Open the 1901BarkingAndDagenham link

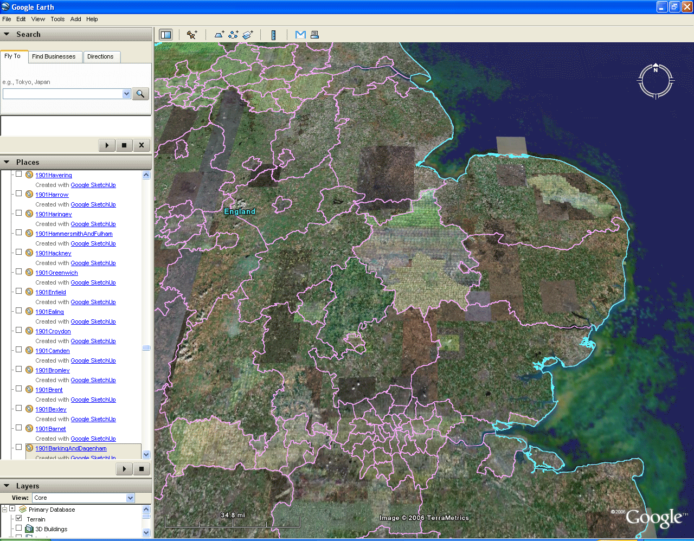71,448
